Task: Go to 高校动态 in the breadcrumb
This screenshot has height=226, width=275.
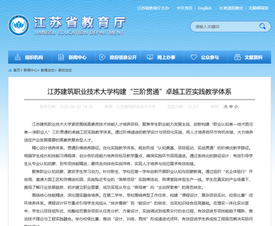Action: tap(65, 70)
